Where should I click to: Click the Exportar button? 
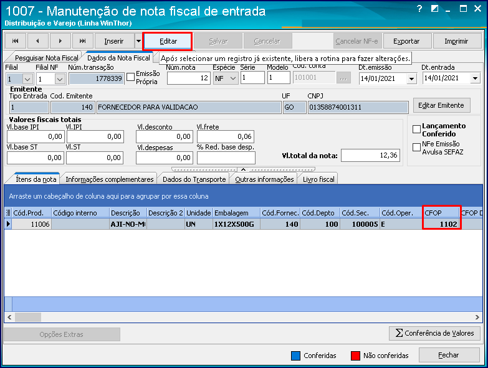point(406,41)
